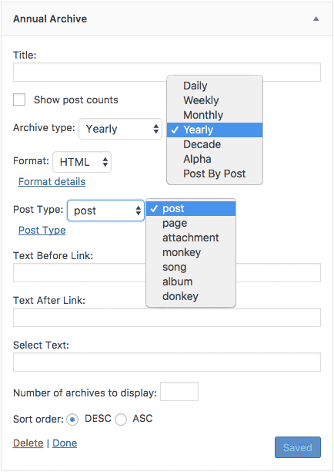Choose Post By Post option

coord(215,174)
